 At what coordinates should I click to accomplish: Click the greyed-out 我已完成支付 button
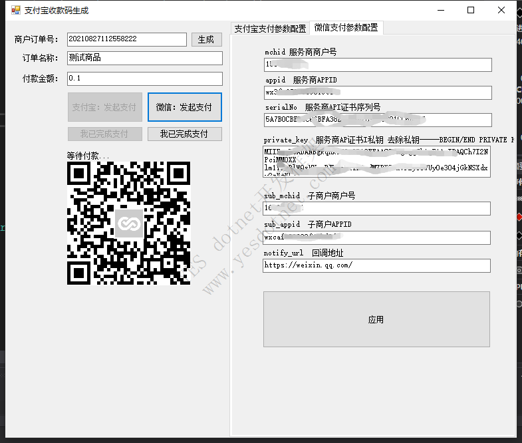[x=105, y=134]
